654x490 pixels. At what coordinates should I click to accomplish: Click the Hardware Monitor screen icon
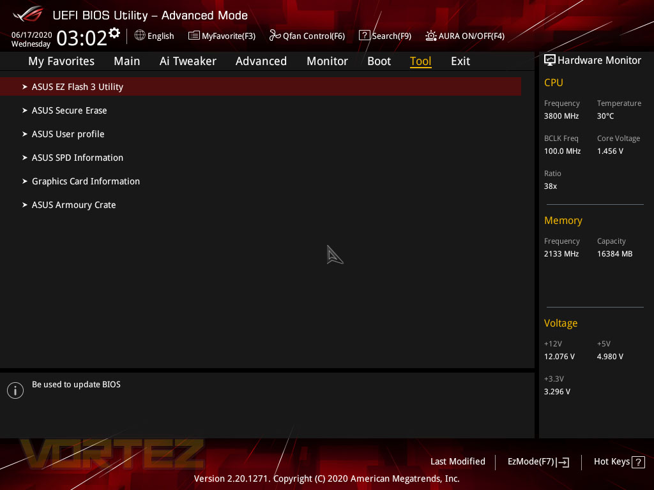pyautogui.click(x=550, y=60)
